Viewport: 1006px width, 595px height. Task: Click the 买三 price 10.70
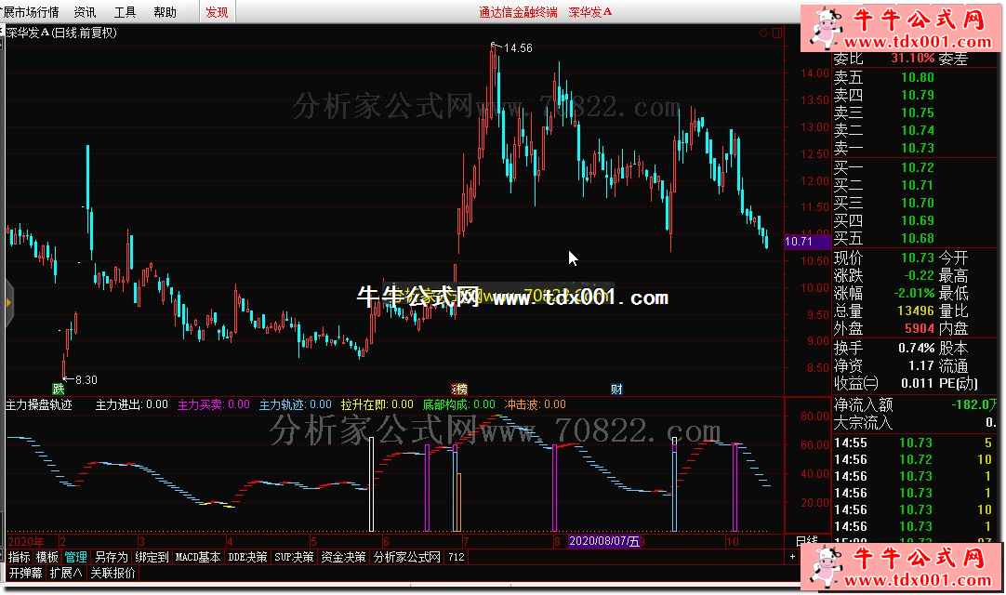click(x=918, y=203)
